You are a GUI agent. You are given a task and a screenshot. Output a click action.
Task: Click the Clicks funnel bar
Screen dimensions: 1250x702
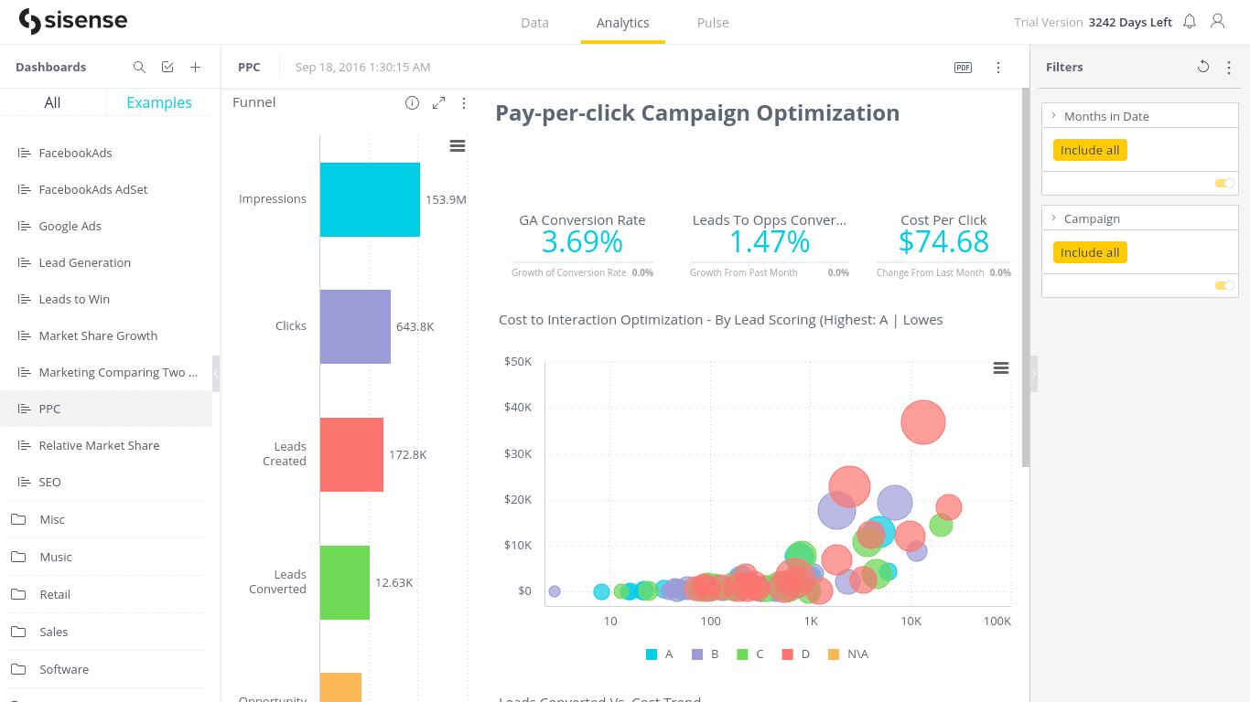[x=355, y=326]
